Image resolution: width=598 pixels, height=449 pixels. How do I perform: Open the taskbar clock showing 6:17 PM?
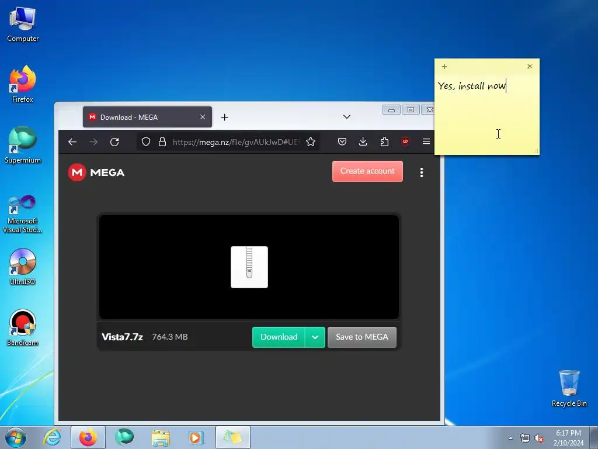[x=568, y=438]
